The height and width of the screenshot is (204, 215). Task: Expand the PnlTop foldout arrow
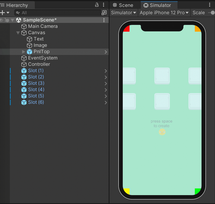pos(24,52)
